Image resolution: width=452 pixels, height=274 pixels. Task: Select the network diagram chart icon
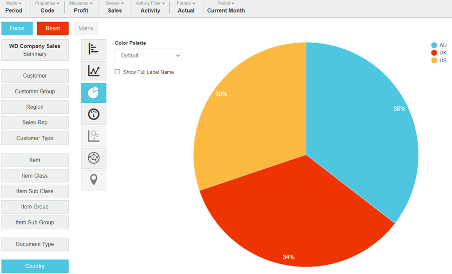point(93,158)
